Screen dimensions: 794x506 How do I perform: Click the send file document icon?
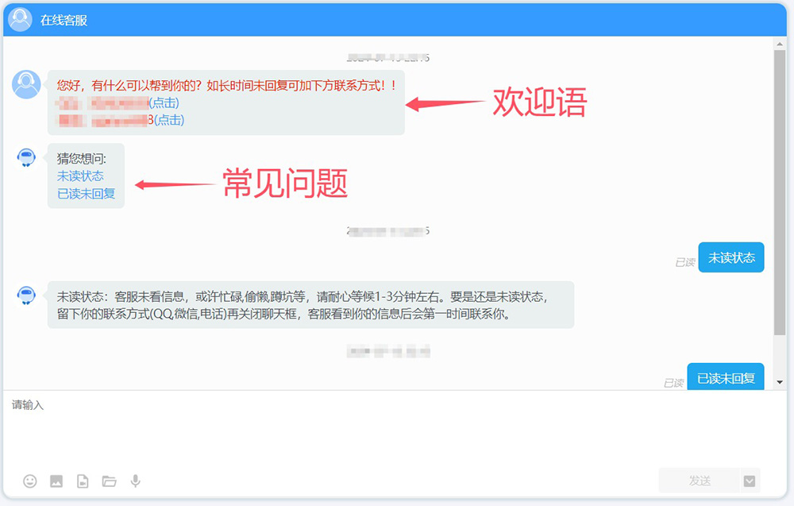pyautogui.click(x=83, y=481)
